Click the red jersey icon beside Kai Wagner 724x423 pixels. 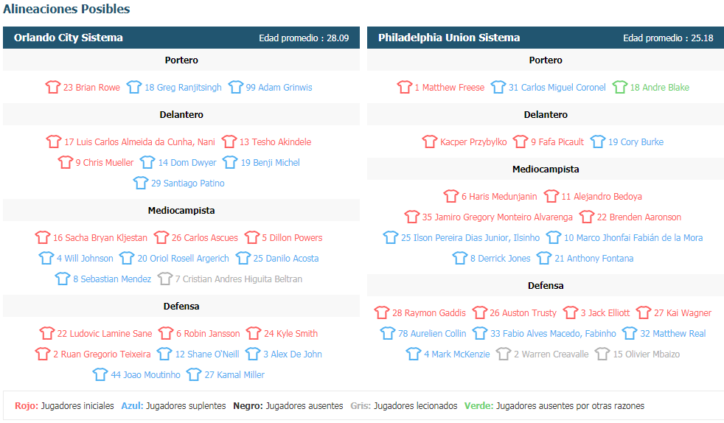click(x=643, y=312)
